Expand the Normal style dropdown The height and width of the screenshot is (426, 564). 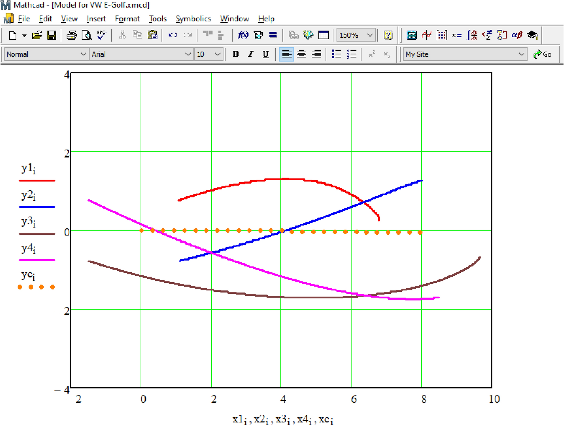(83, 54)
